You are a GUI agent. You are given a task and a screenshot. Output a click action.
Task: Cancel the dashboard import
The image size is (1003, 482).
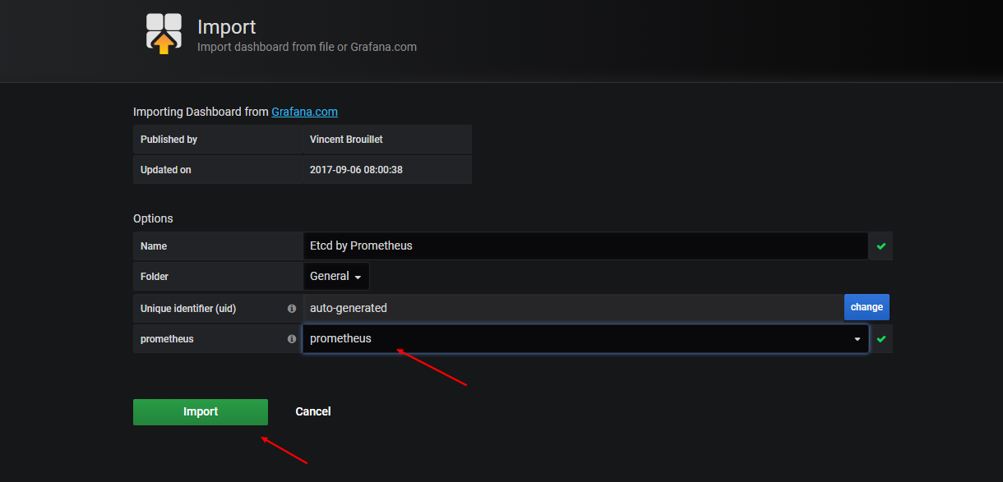pos(313,411)
